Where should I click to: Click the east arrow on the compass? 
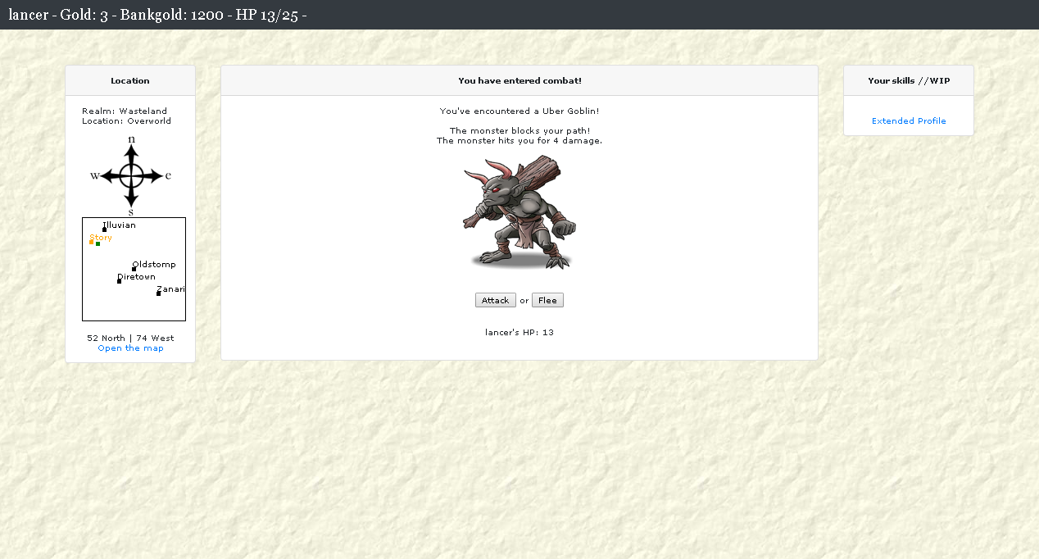tap(156, 175)
